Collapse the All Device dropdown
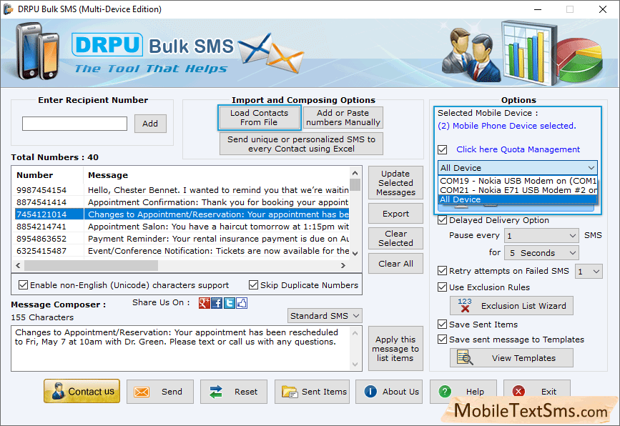This screenshot has height=426, width=620. (x=591, y=168)
